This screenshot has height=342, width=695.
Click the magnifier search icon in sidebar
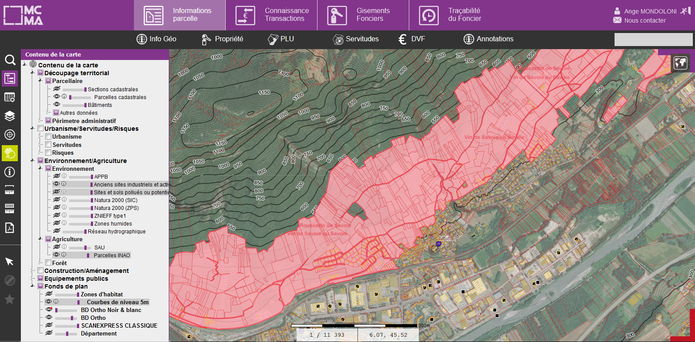coord(10,60)
